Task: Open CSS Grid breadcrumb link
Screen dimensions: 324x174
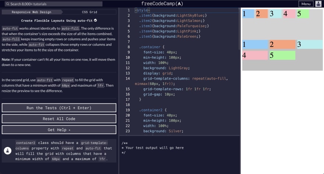Action: tap(89, 12)
